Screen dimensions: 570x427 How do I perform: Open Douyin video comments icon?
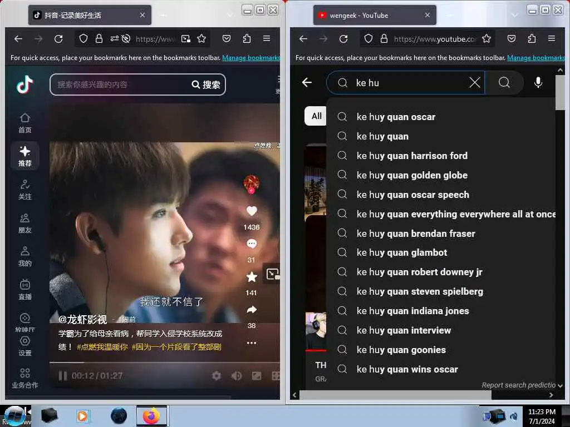tap(252, 244)
